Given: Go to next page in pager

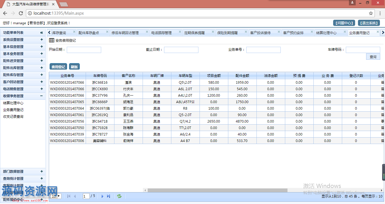Looking at the screenshot, I should pyautogui.click(x=102, y=196).
